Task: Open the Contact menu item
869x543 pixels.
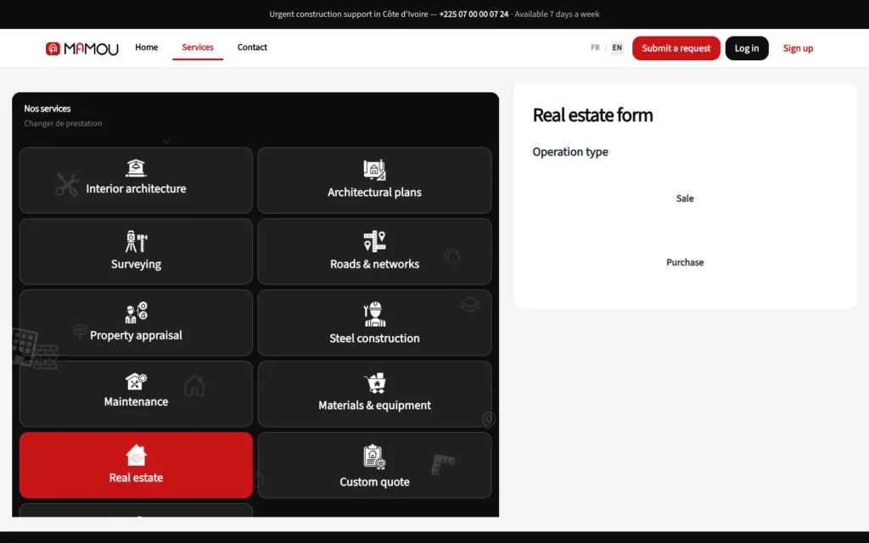Action: (x=252, y=48)
